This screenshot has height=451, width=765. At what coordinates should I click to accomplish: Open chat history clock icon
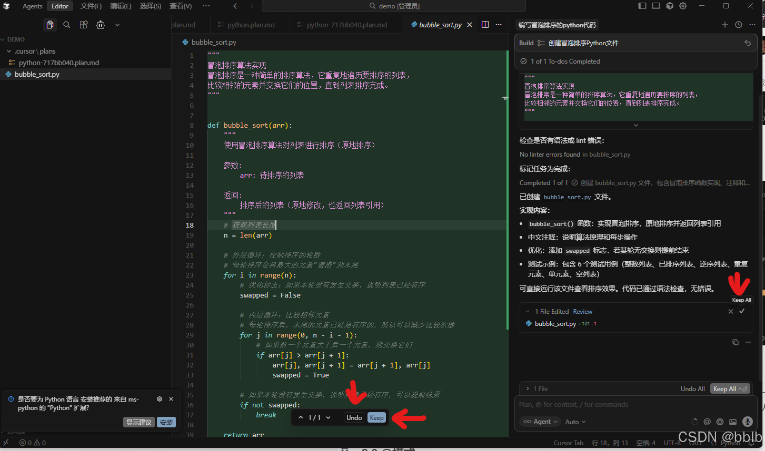pos(739,25)
